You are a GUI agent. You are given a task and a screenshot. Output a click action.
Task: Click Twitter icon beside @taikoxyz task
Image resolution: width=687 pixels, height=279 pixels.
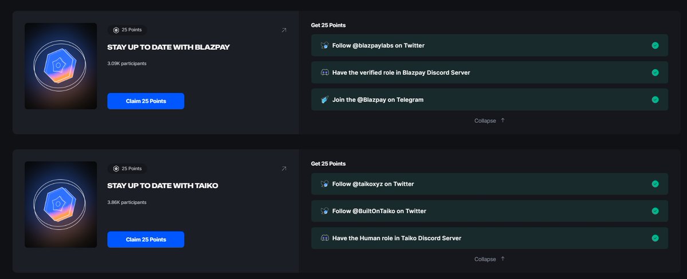[x=324, y=184]
